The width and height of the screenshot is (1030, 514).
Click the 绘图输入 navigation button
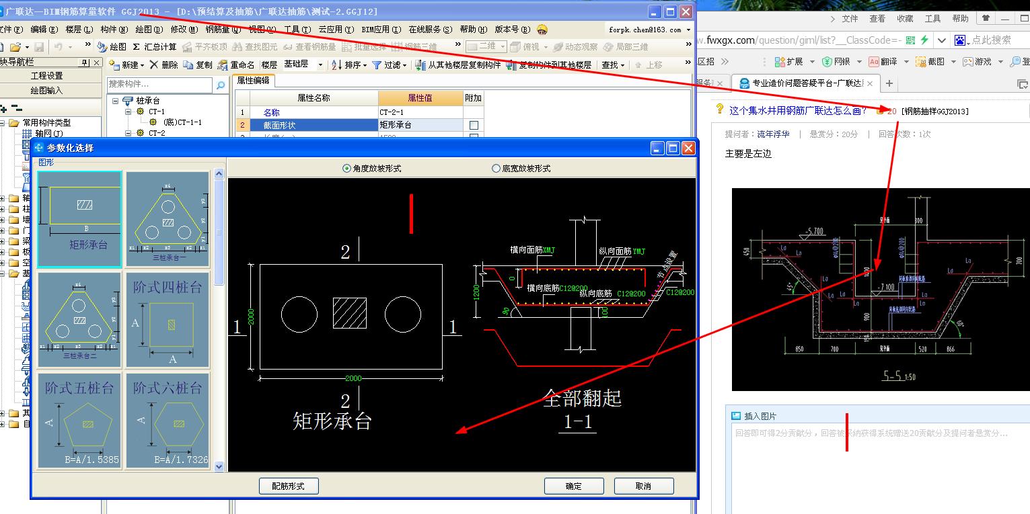(46, 90)
